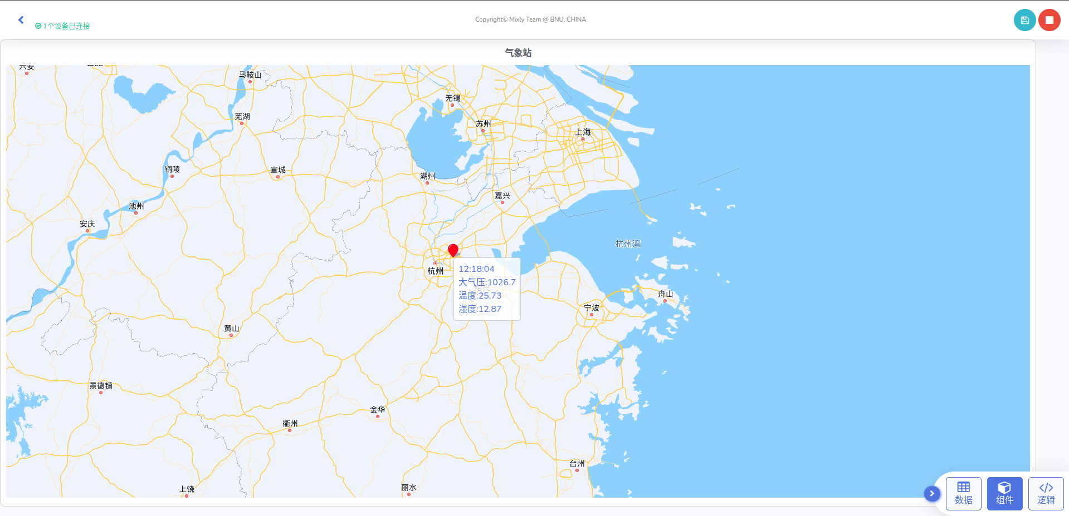Click the red location marker near 杭州

[x=453, y=250]
